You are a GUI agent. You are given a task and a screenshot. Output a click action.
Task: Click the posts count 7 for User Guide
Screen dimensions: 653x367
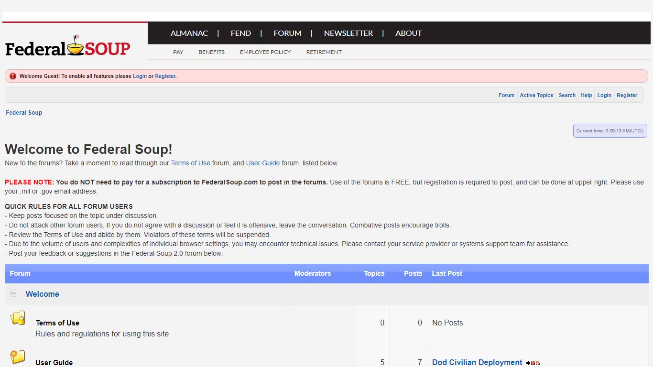click(x=420, y=363)
